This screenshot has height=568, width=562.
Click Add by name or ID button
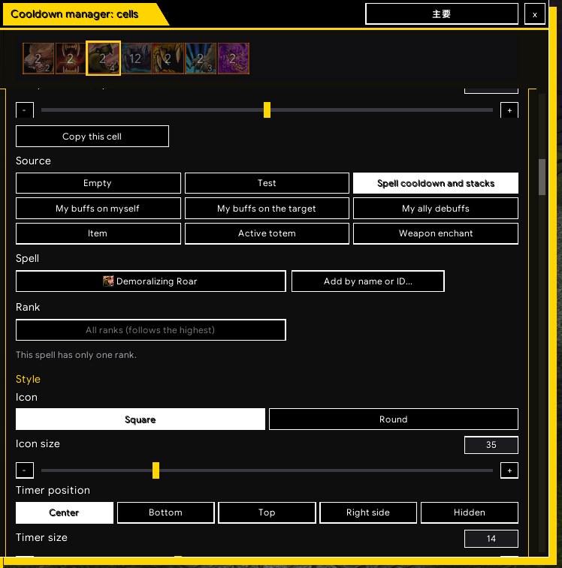(368, 281)
